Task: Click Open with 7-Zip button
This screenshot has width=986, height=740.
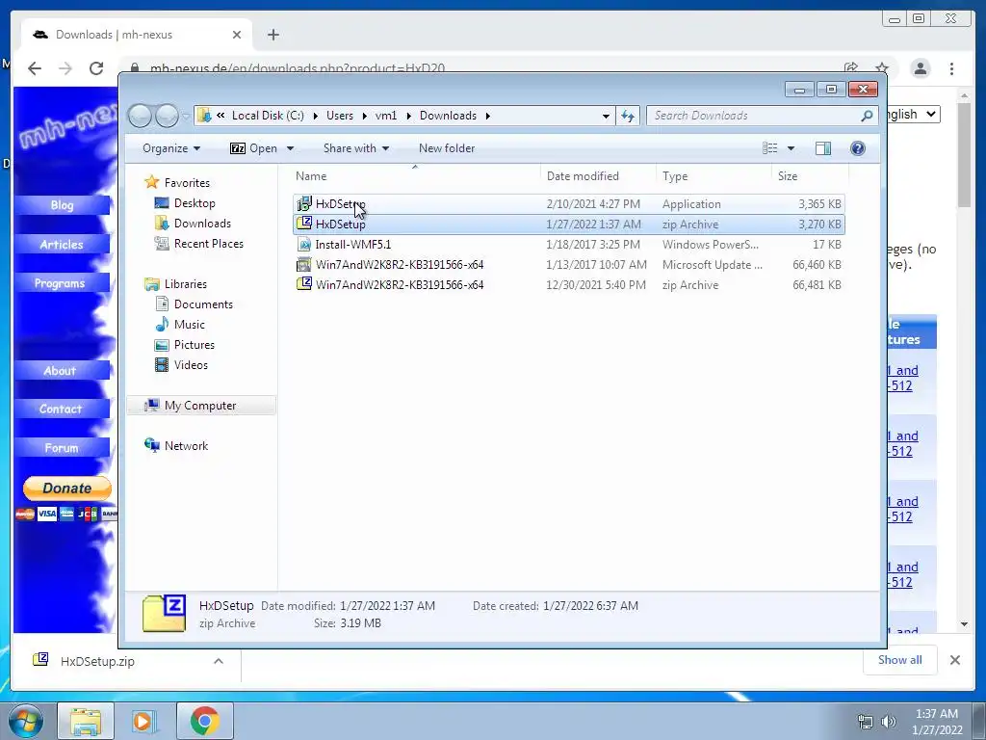Action: 253,148
